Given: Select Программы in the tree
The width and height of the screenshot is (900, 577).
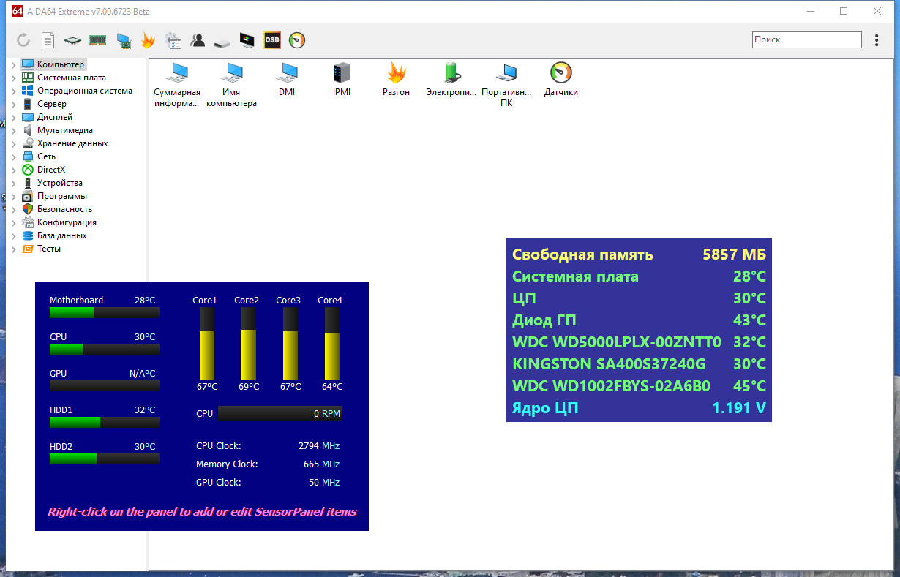Looking at the screenshot, I should point(62,196).
